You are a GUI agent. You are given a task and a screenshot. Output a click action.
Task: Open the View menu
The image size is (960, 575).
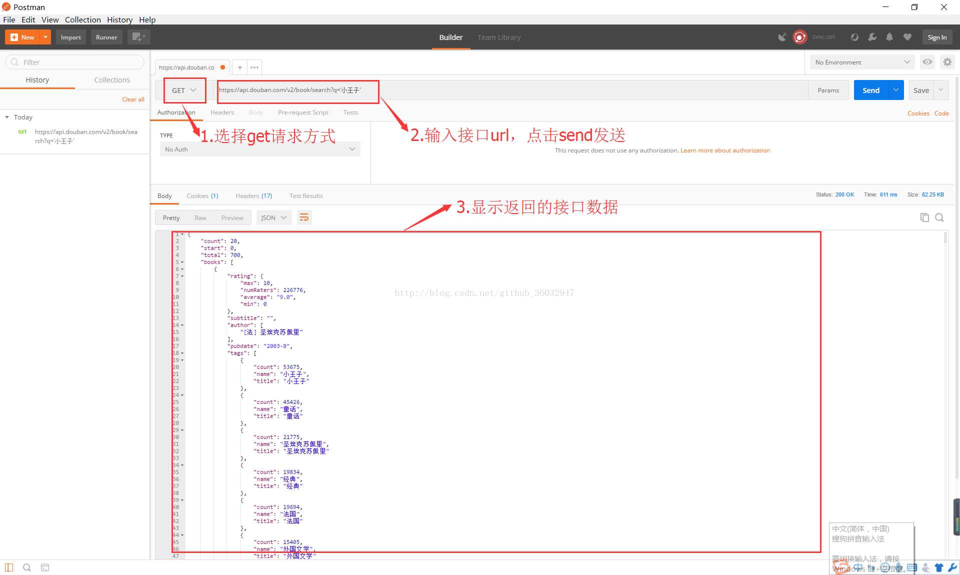click(50, 19)
